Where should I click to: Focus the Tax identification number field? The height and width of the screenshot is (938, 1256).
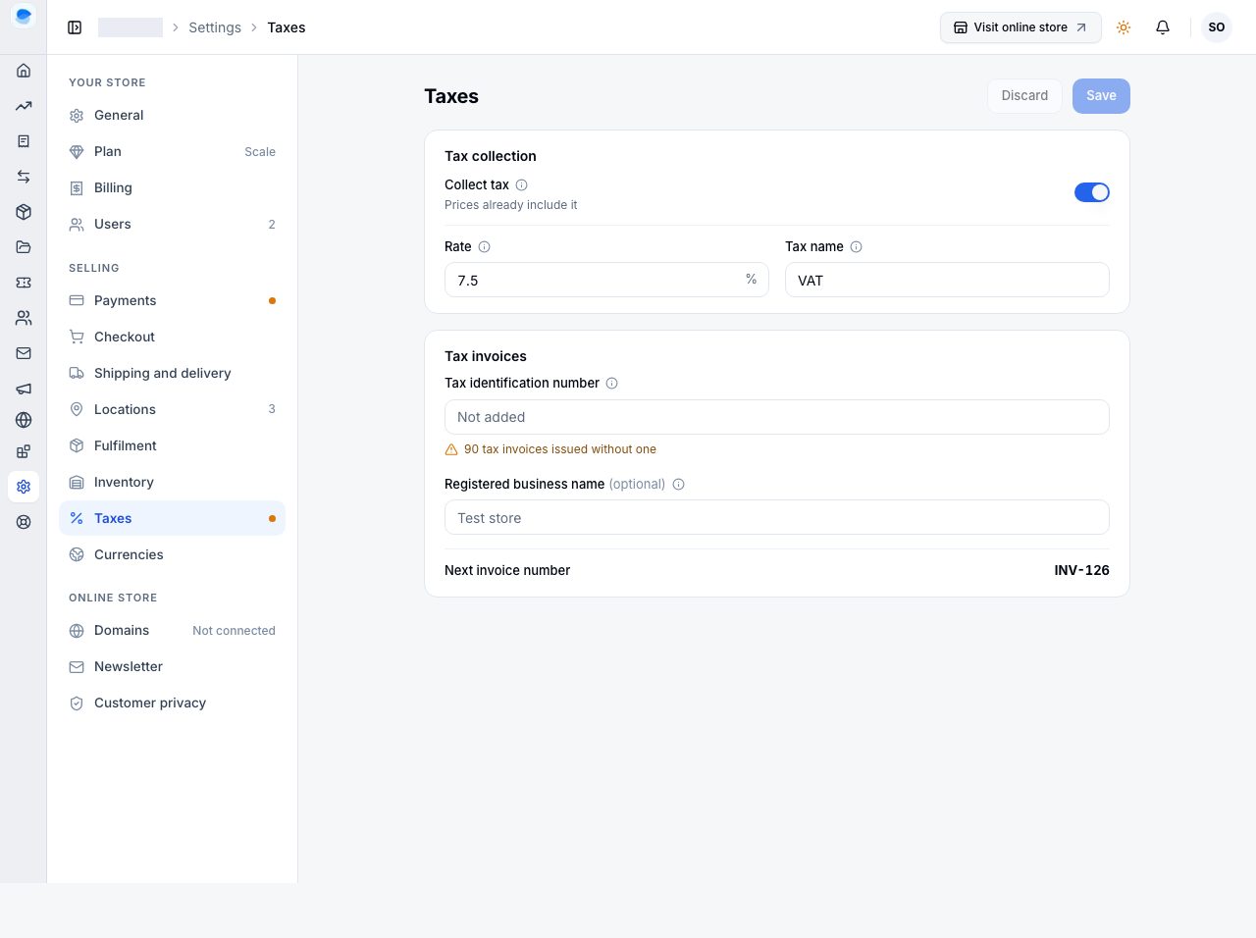777,417
